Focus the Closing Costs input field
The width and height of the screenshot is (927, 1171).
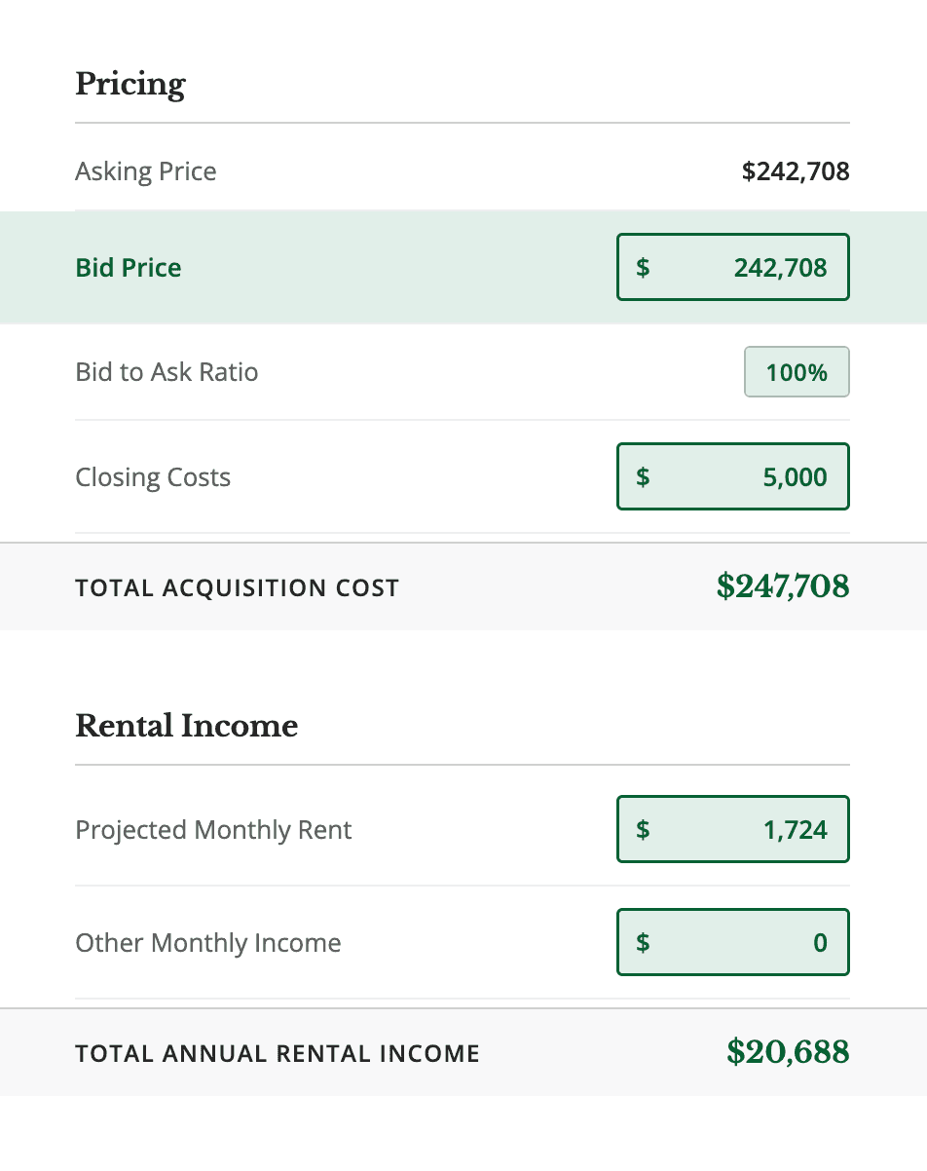coord(750,476)
